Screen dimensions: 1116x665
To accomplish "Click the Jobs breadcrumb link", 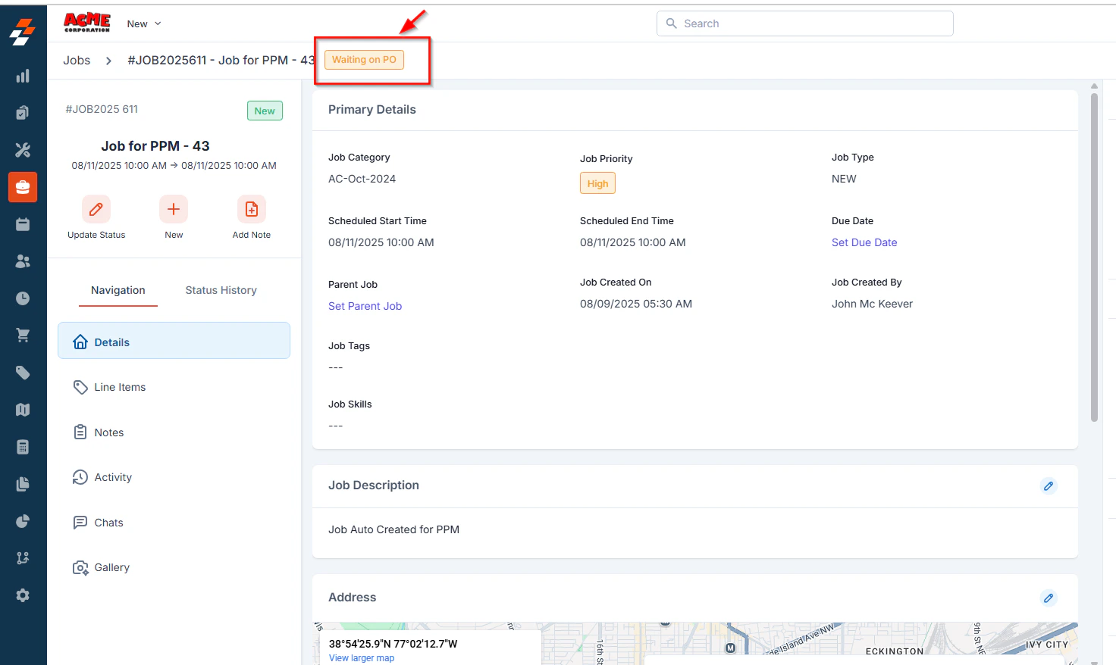I will click(x=77, y=60).
